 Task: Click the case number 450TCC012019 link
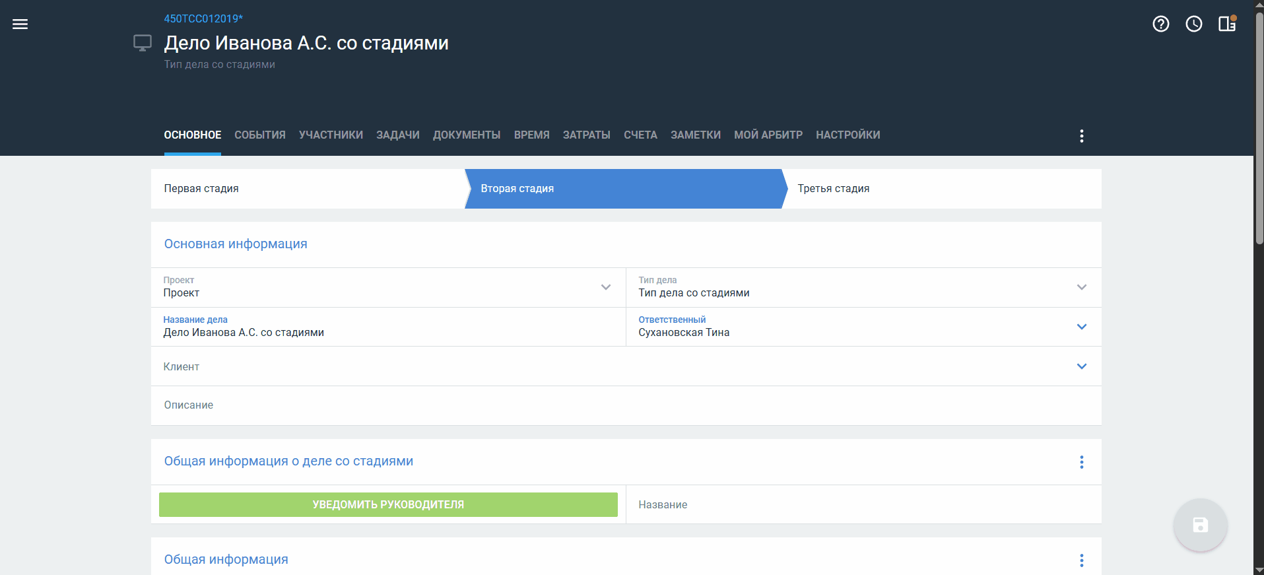pos(203,18)
